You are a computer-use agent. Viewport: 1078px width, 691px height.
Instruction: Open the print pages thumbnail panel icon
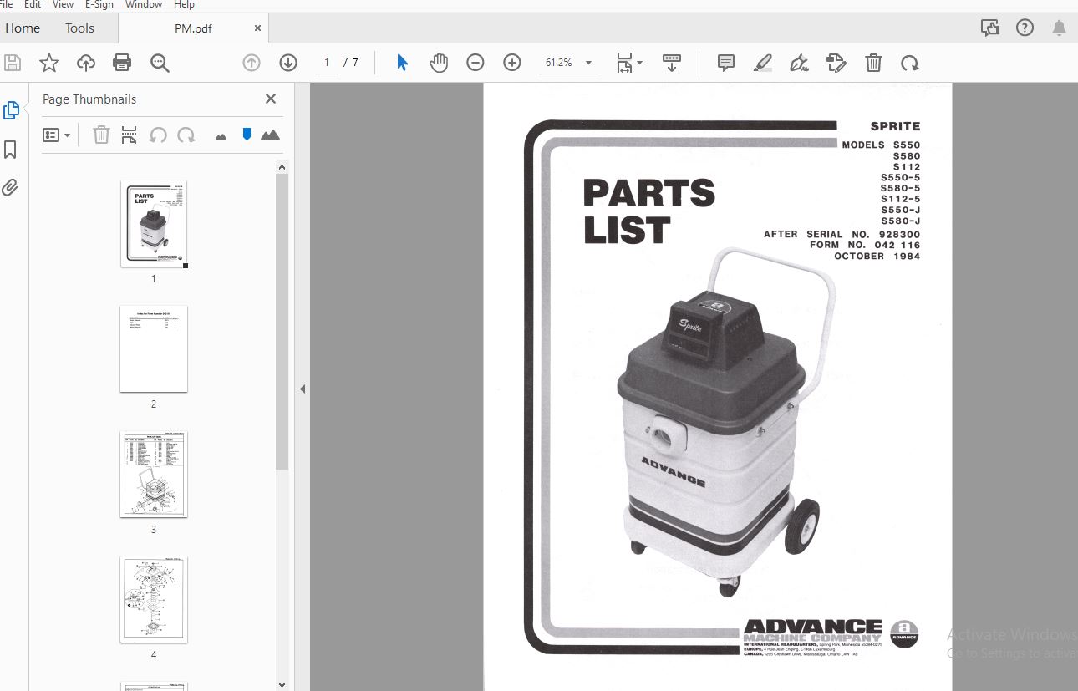(x=129, y=135)
